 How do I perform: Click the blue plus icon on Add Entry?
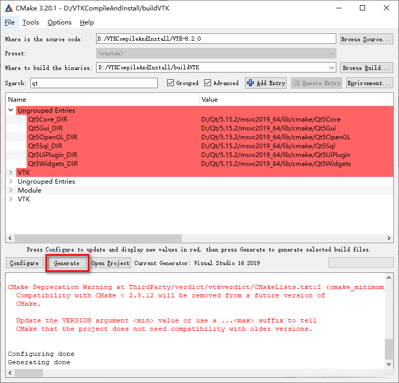[x=250, y=83]
